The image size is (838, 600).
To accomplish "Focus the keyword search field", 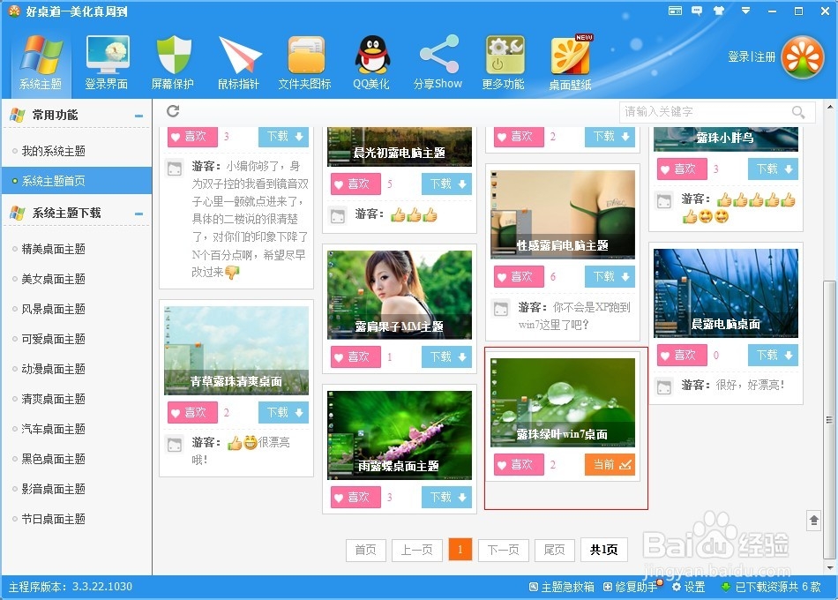I will (717, 112).
